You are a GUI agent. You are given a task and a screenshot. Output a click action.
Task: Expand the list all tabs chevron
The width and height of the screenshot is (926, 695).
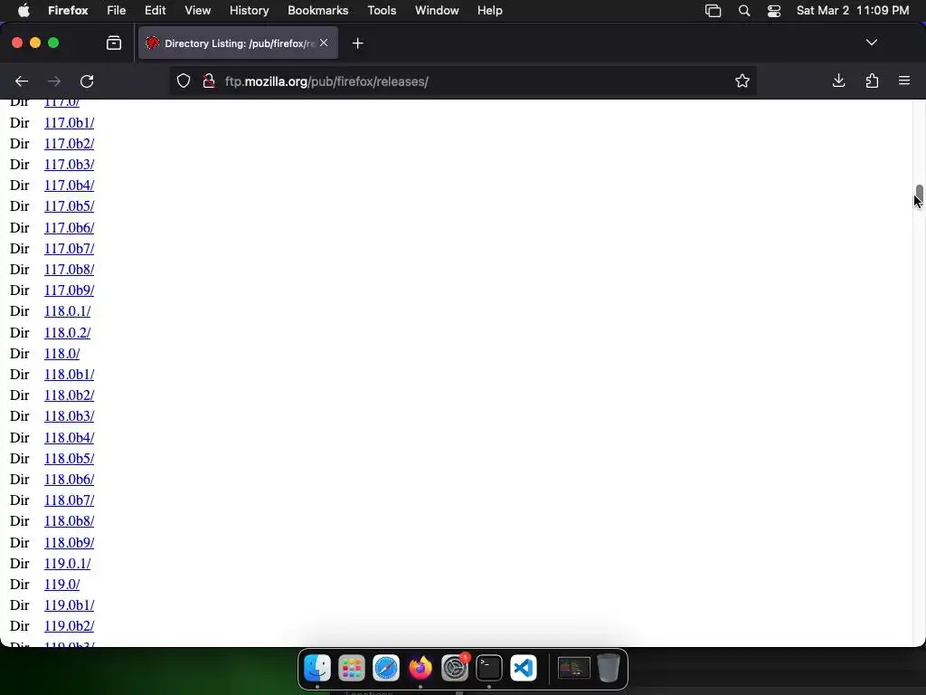pyautogui.click(x=872, y=43)
